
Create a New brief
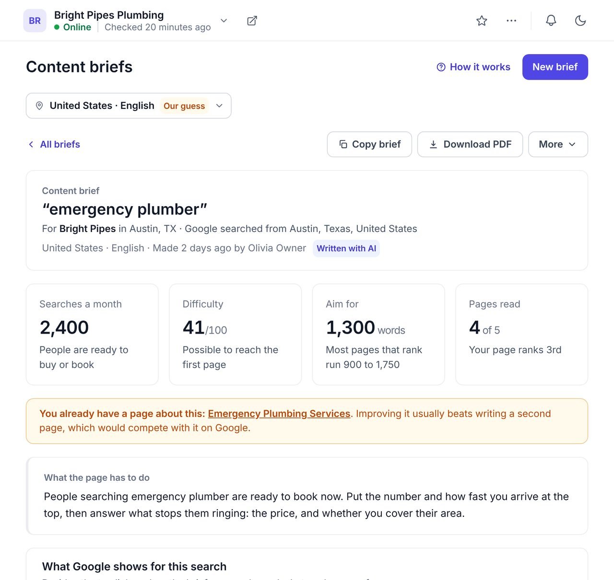click(x=555, y=67)
